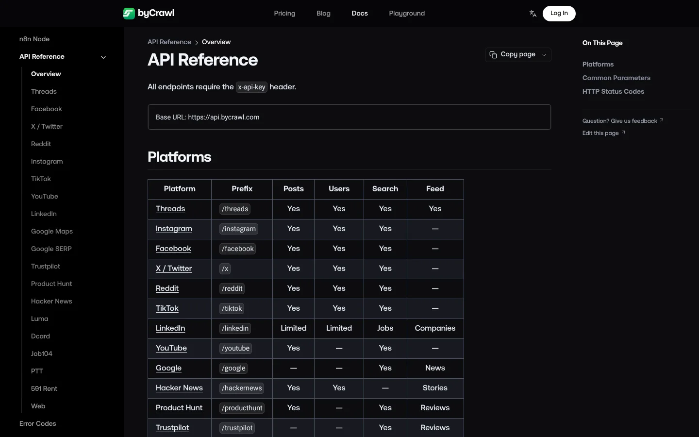Jump to Common Parameters section
This screenshot has width=699, height=437.
616,78
